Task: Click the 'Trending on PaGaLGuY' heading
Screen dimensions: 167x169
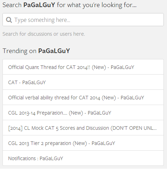Action: point(36,51)
